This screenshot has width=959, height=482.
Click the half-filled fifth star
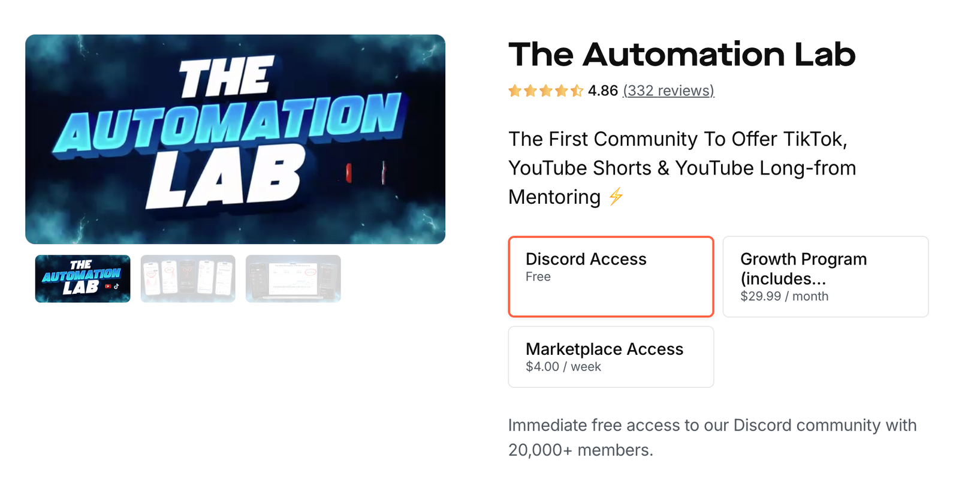(x=577, y=91)
